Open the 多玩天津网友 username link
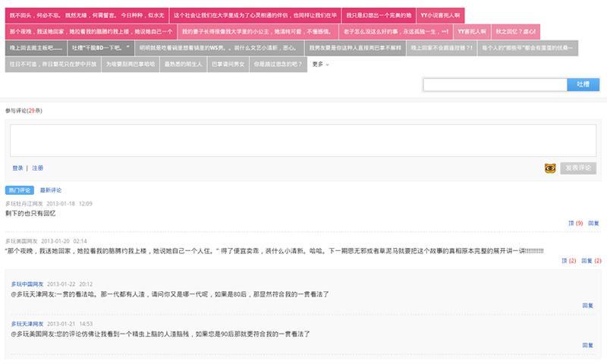 tap(27, 324)
